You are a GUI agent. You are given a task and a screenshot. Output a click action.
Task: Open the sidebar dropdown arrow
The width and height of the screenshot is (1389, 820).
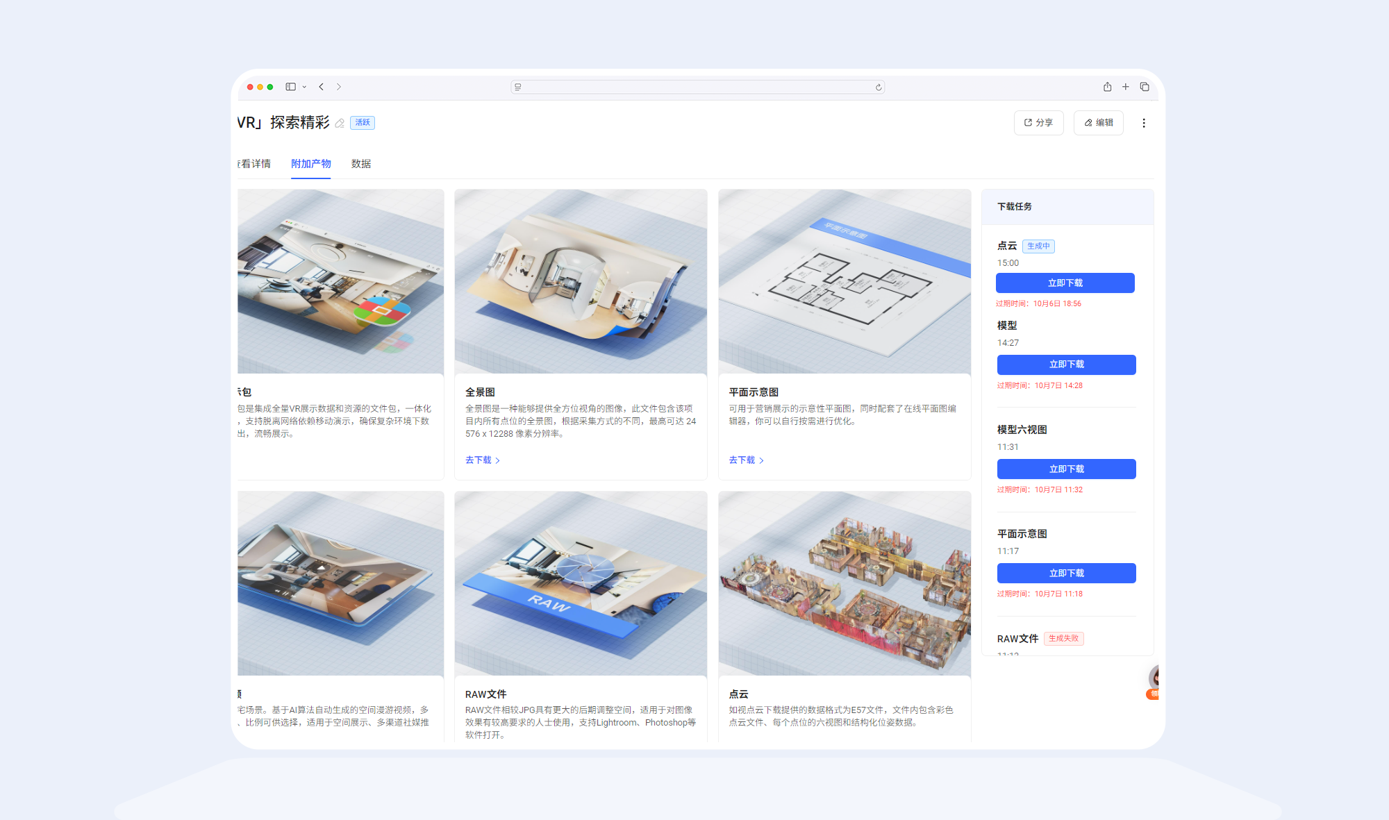(304, 87)
